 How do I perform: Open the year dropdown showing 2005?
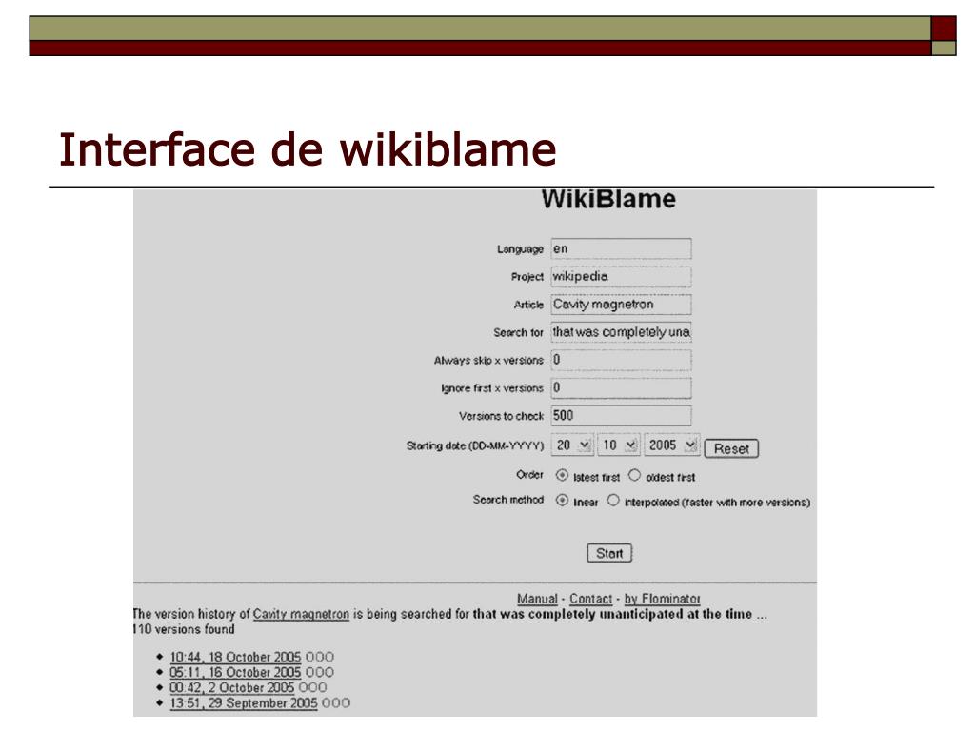672,445
